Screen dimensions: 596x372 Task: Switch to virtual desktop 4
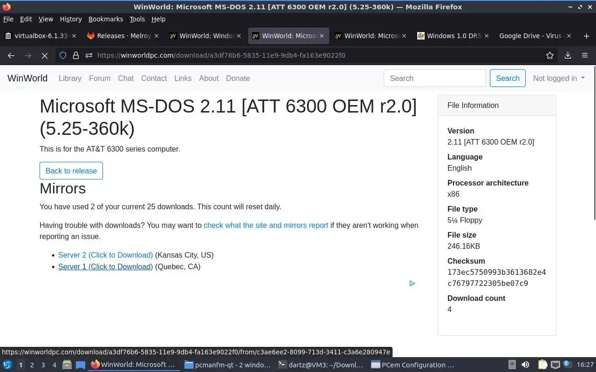[x=54, y=365]
